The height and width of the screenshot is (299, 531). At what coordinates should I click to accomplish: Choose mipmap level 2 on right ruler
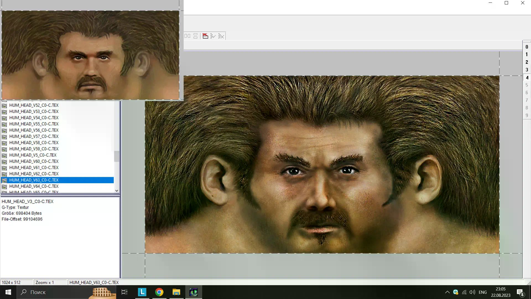pos(527,62)
